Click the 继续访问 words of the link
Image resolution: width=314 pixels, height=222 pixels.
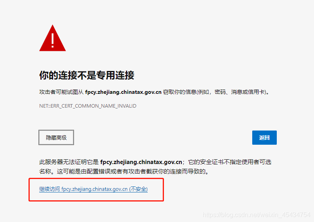point(49,189)
